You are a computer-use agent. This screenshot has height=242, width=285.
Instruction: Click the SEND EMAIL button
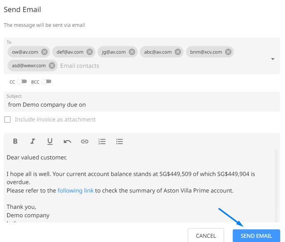tap(256, 236)
